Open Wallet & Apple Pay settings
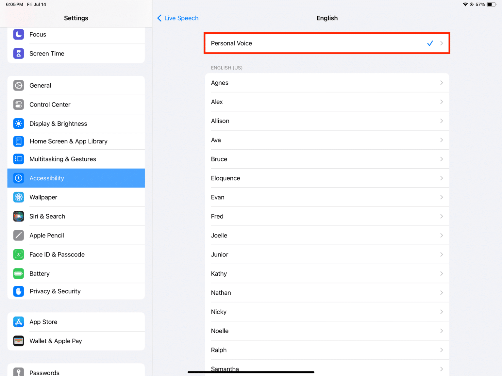Viewport: 502px width, 376px height. (76, 341)
